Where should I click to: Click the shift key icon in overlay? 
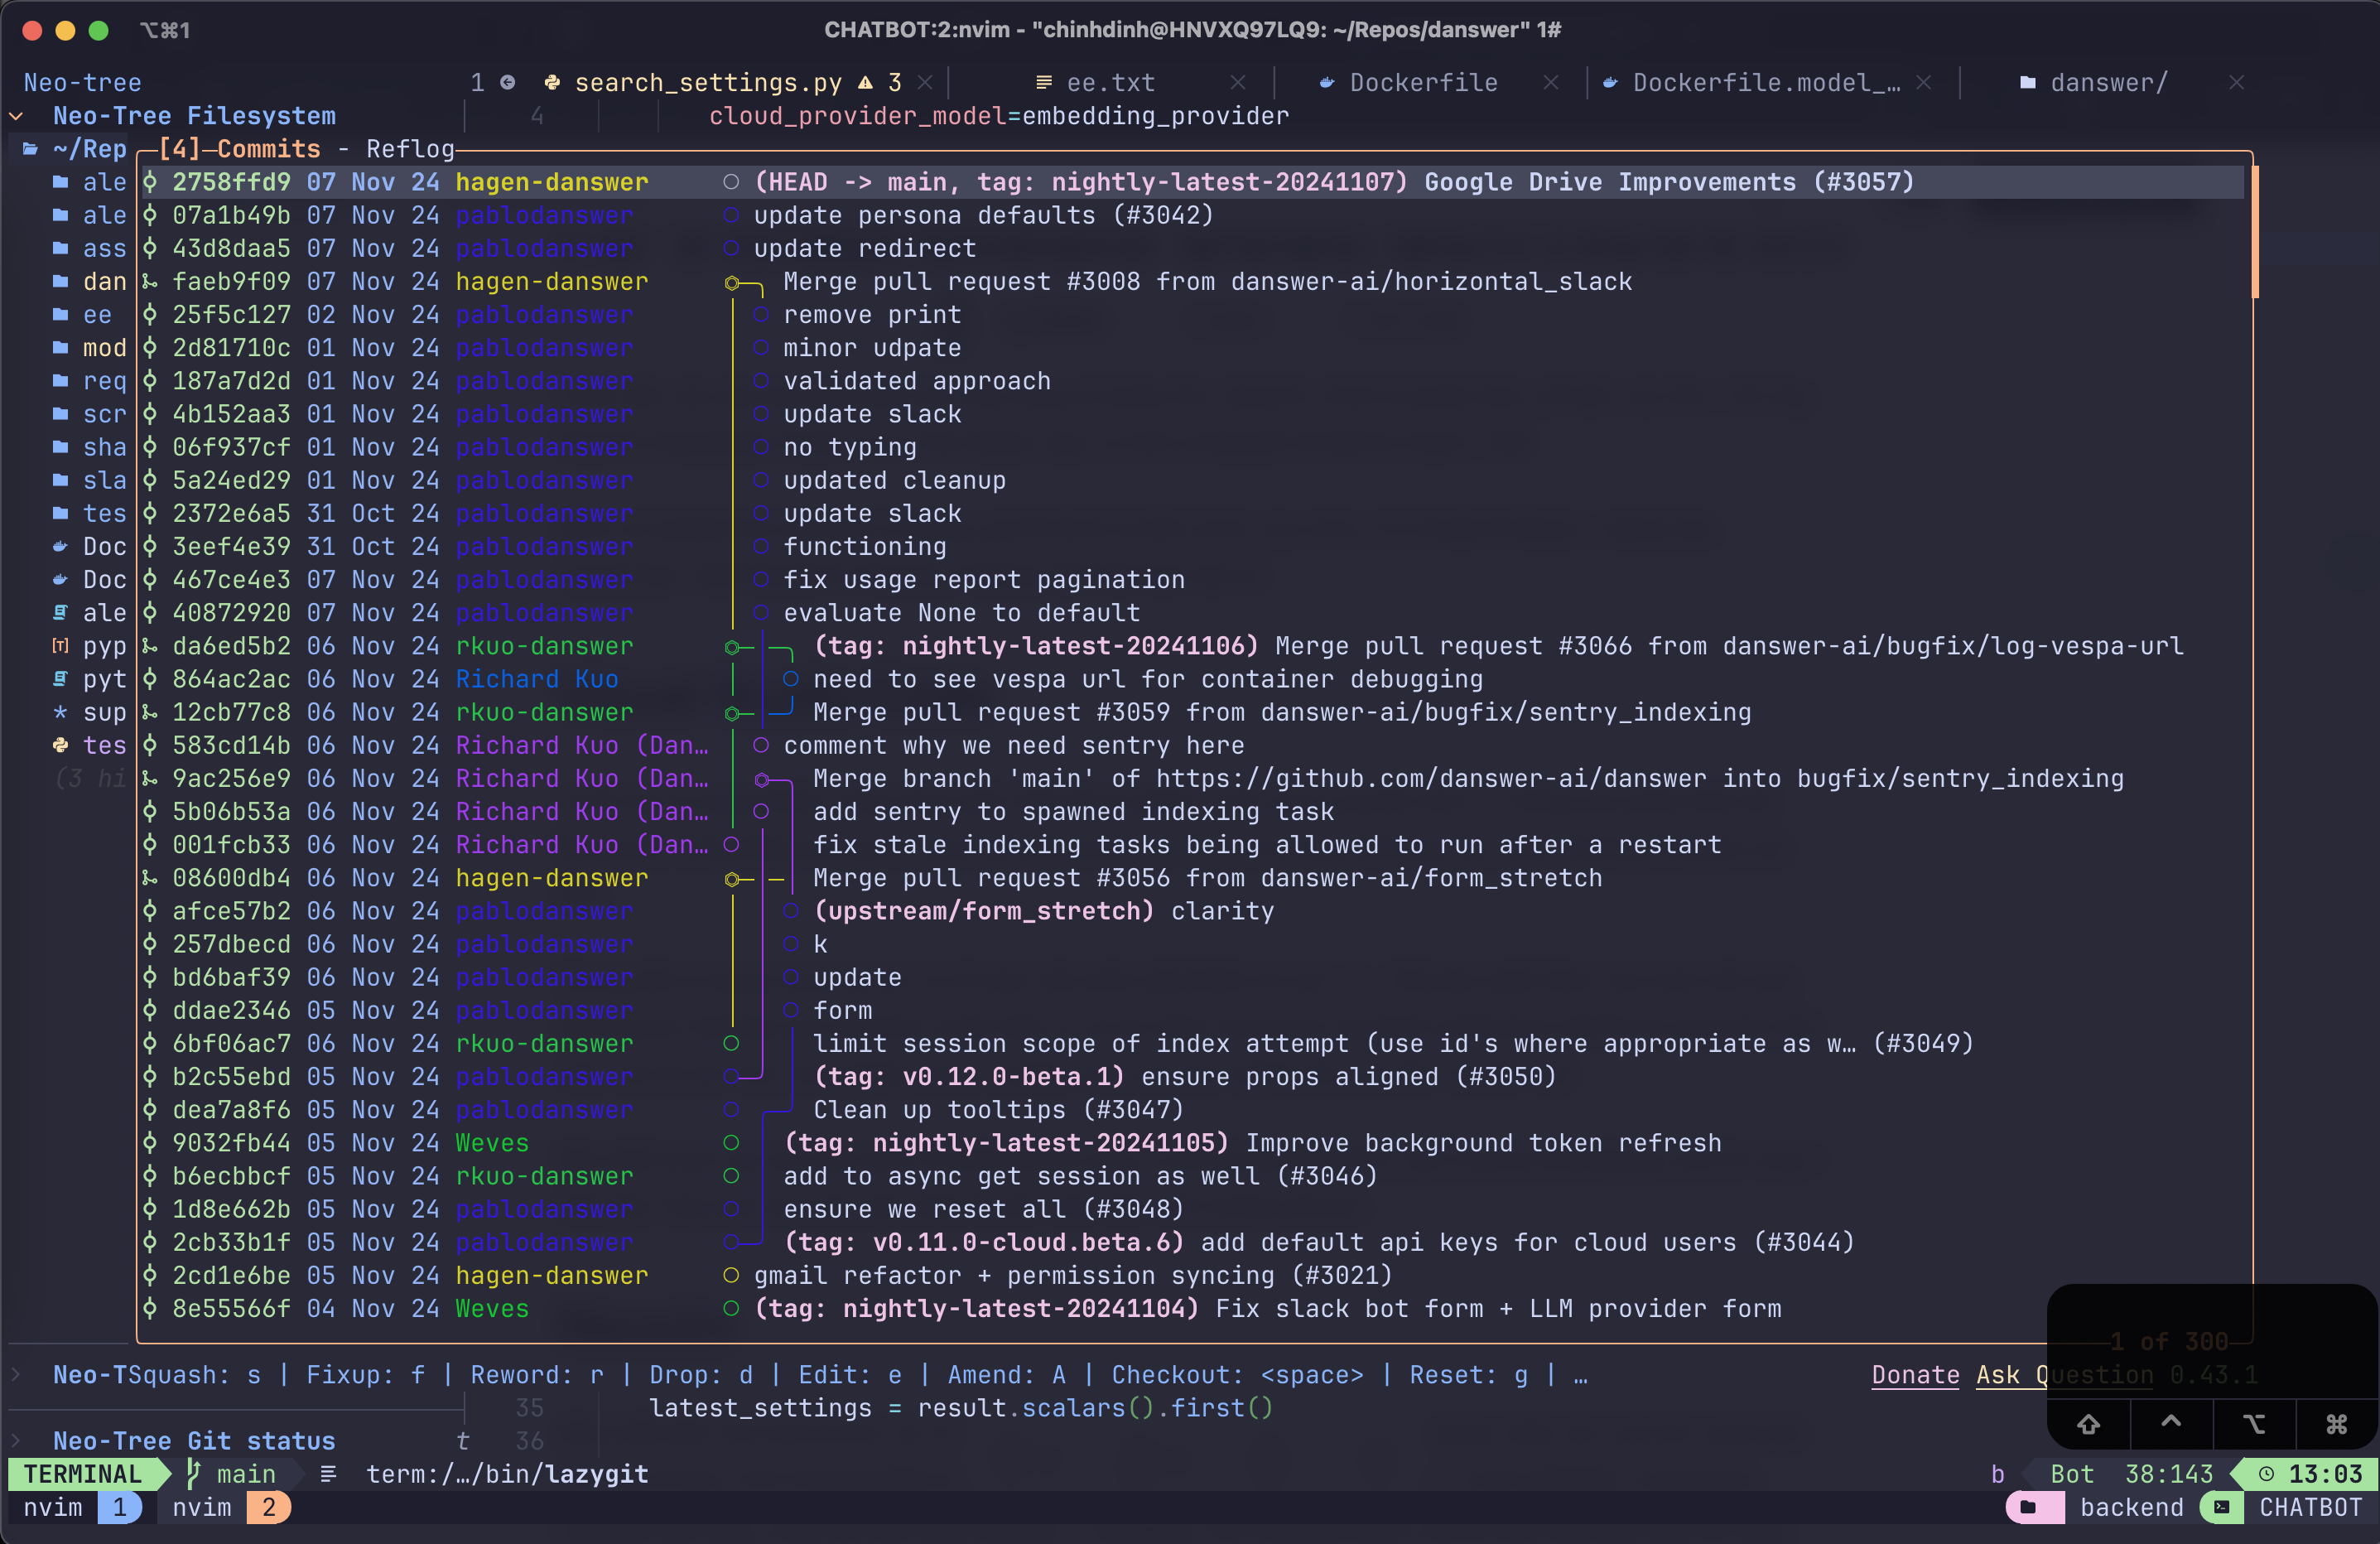coord(2088,1424)
